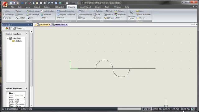Open Others dropdown in Creation group
This screenshot has height=112, width=199.
tap(44, 18)
